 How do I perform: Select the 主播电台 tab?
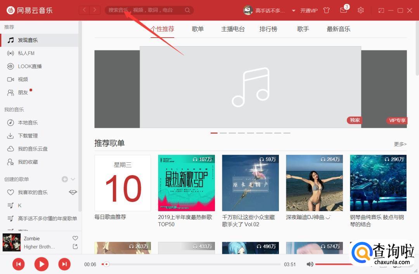pos(233,29)
